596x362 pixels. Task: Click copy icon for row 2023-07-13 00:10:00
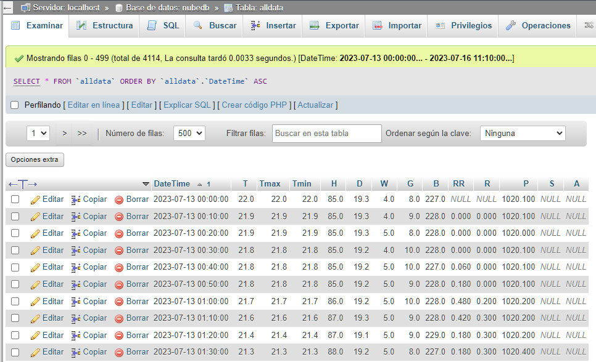click(76, 217)
